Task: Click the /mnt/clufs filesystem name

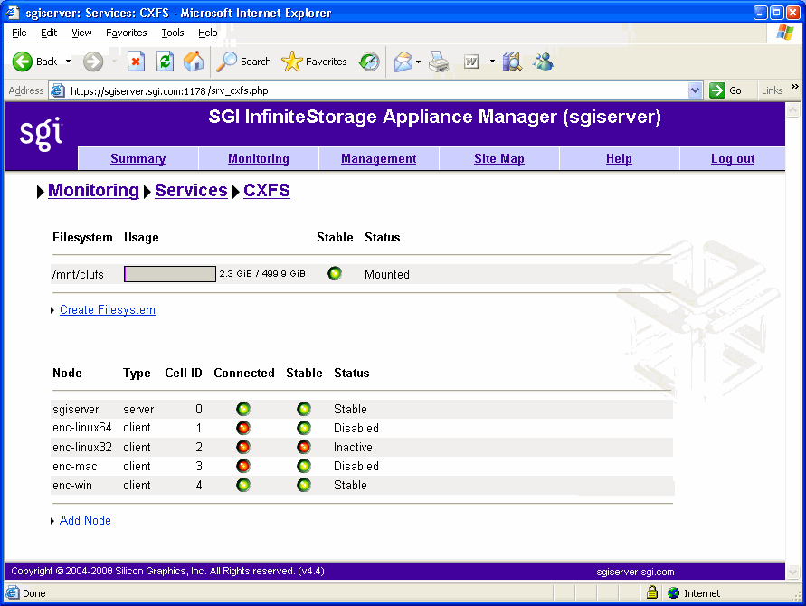Action: pos(78,274)
